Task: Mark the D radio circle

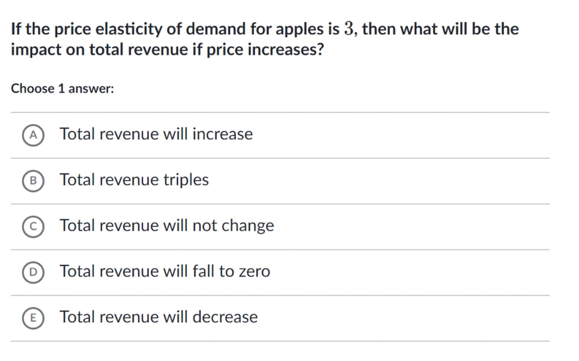Action: click(x=33, y=272)
